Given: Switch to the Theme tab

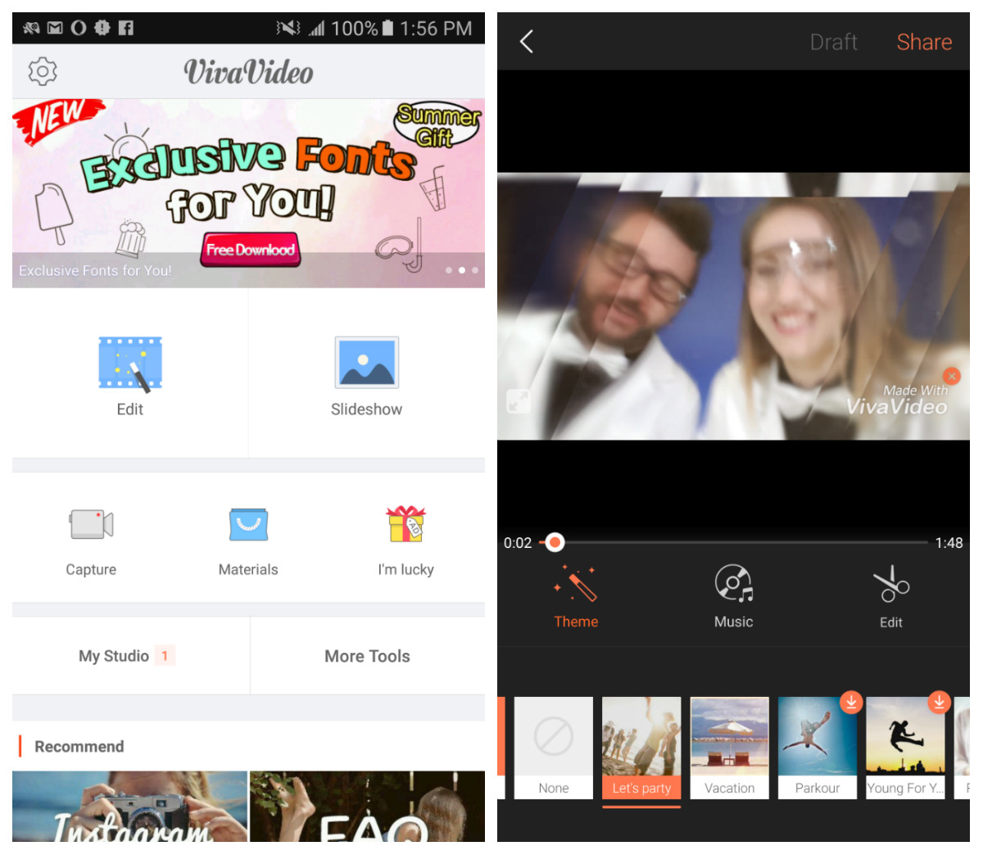Looking at the screenshot, I should point(576,596).
